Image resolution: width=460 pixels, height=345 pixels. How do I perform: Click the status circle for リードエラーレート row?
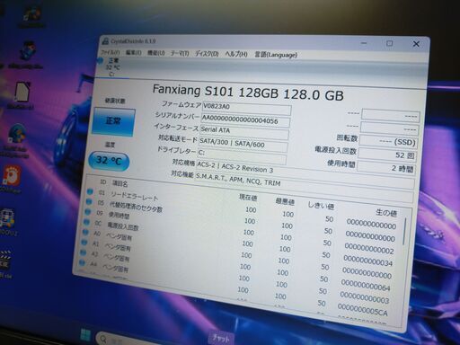pyautogui.click(x=90, y=191)
